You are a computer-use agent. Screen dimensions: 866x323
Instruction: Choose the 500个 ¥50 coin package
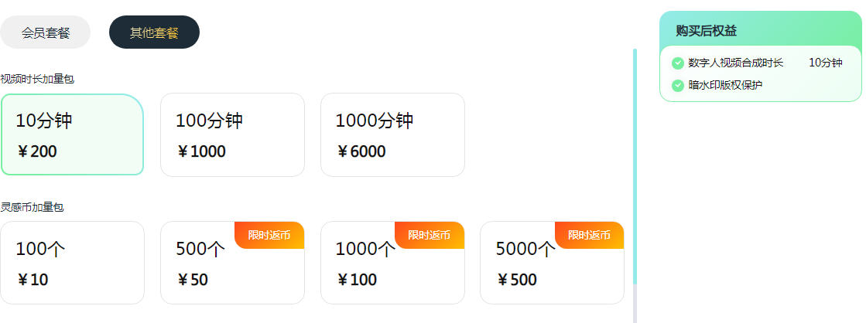pyautogui.click(x=232, y=263)
